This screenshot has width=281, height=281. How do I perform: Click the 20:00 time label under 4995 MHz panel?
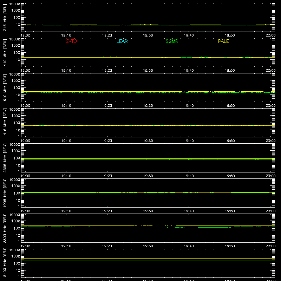[270, 211]
